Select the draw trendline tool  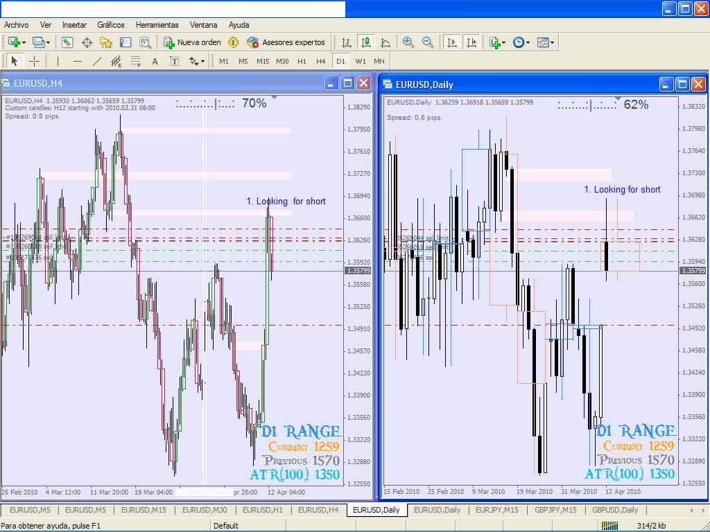tap(97, 61)
